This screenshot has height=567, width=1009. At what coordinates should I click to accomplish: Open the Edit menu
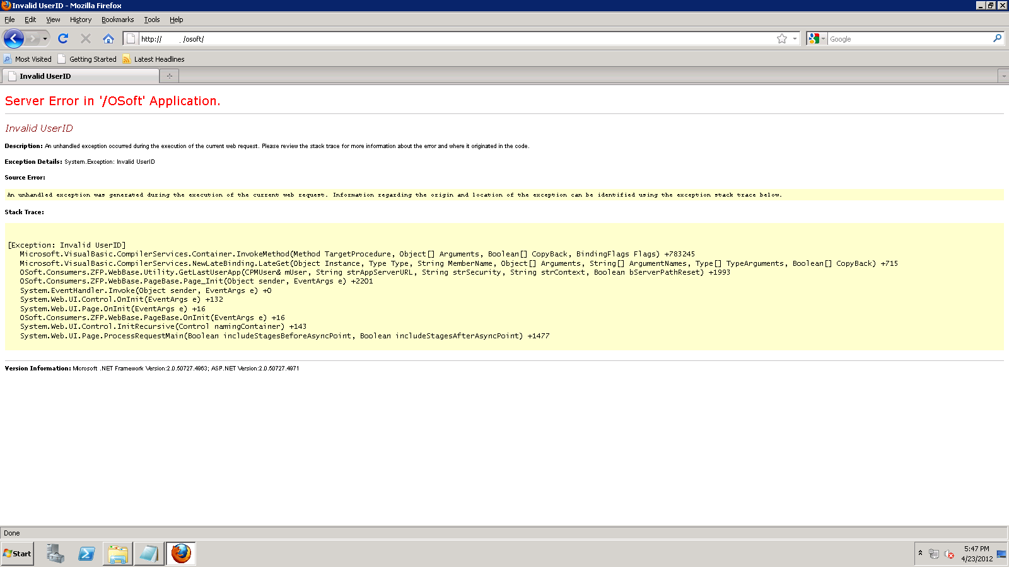tap(30, 20)
